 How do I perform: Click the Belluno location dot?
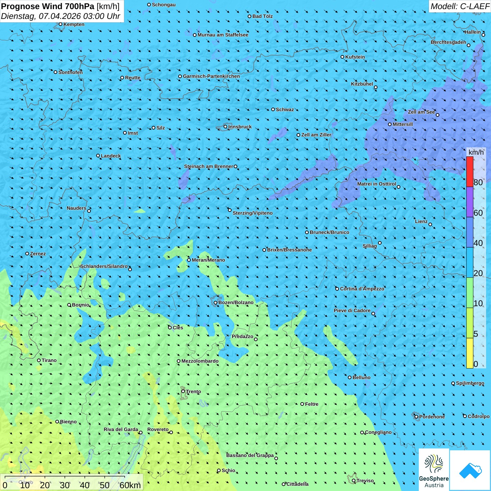[x=349, y=377]
